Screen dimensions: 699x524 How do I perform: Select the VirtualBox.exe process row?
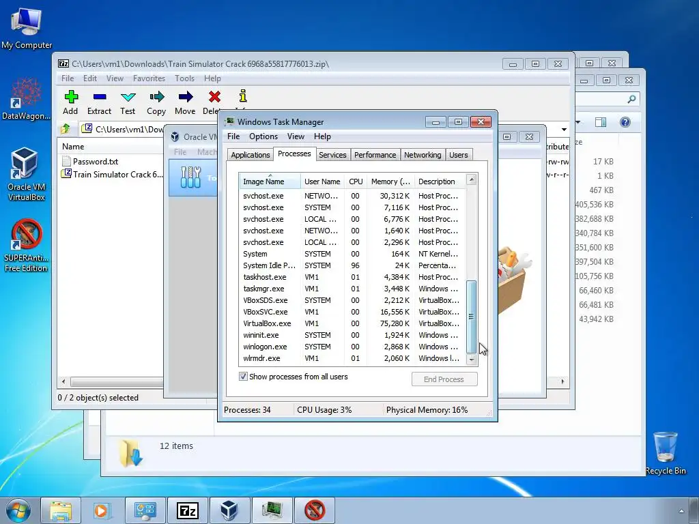pyautogui.click(x=352, y=323)
